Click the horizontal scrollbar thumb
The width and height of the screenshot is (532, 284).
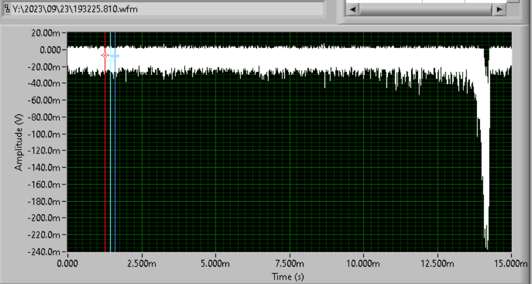tap(426, 9)
